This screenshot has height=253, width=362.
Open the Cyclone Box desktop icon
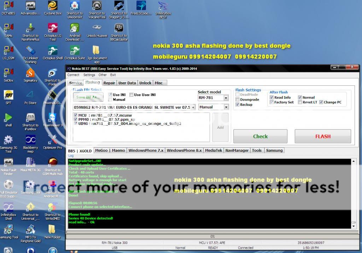53,8
